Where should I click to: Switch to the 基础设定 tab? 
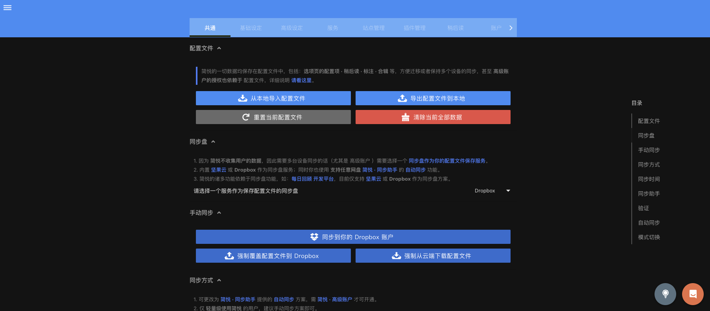pos(251,28)
